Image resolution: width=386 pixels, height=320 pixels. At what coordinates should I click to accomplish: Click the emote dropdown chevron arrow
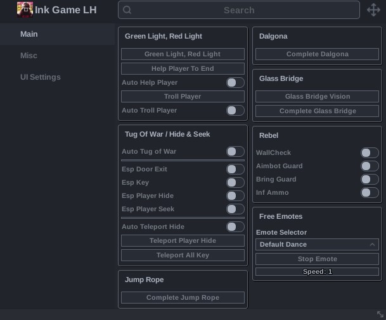click(372, 245)
